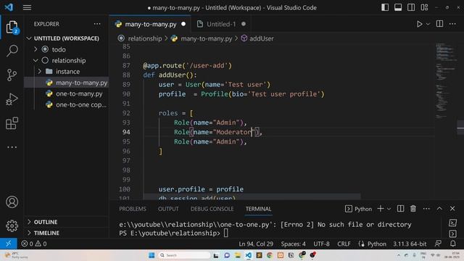Open terminal panel more actions

click(426, 209)
